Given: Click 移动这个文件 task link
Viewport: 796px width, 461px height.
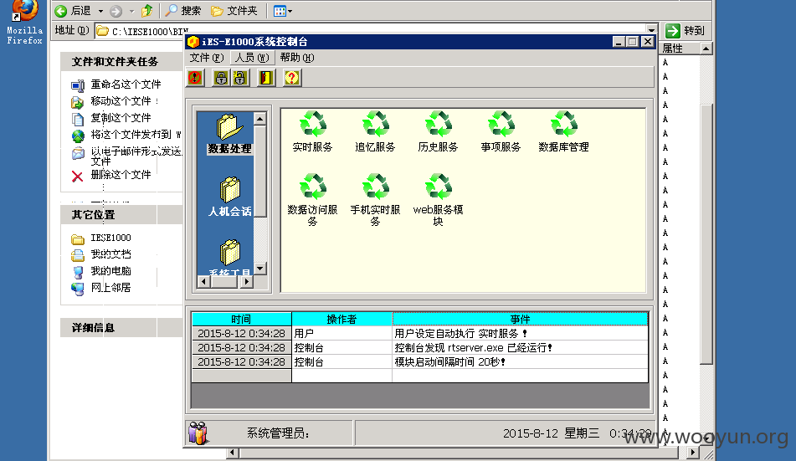Looking at the screenshot, I should (121, 101).
